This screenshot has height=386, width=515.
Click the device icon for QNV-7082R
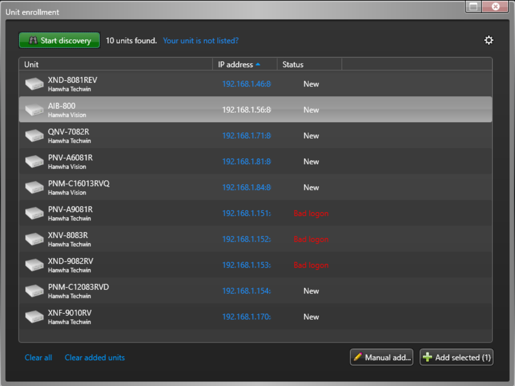[35, 136]
